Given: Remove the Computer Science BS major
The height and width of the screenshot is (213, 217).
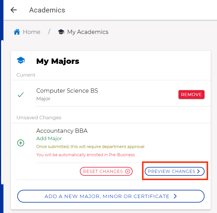Looking at the screenshot, I should 192,95.
